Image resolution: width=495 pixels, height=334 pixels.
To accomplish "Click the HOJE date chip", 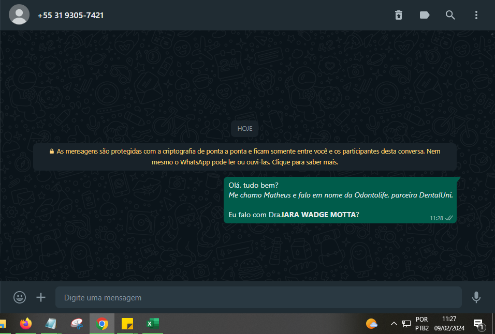I will coord(245,129).
